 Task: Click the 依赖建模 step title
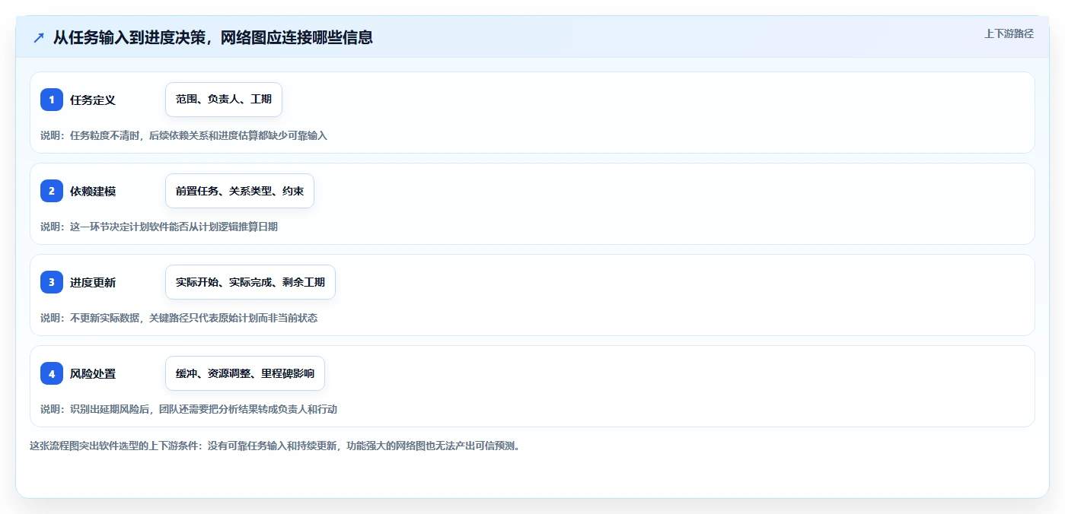93,191
